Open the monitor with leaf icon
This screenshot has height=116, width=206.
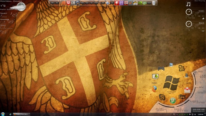(155, 76)
